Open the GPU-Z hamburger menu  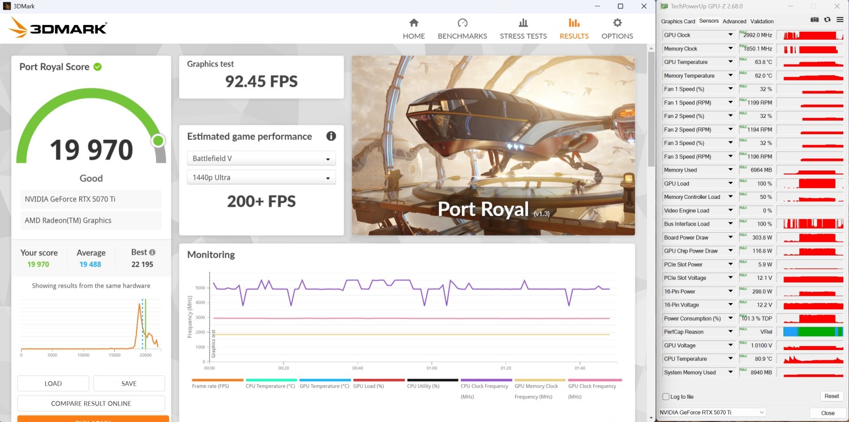coord(839,20)
